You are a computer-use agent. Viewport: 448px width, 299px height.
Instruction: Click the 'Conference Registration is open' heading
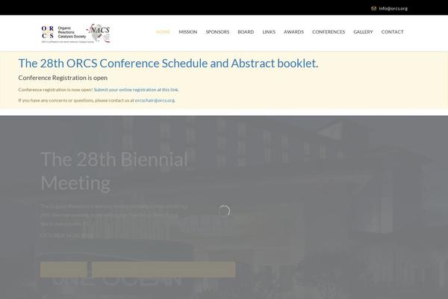[63, 78]
